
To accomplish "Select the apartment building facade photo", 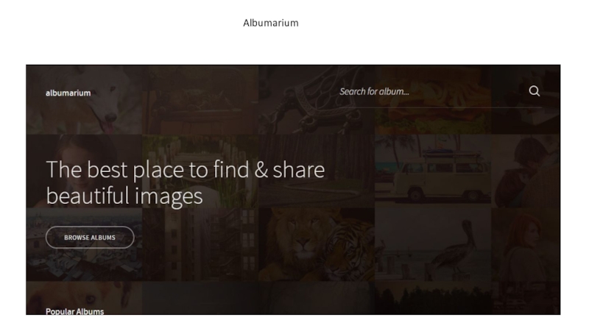I will 200,245.
